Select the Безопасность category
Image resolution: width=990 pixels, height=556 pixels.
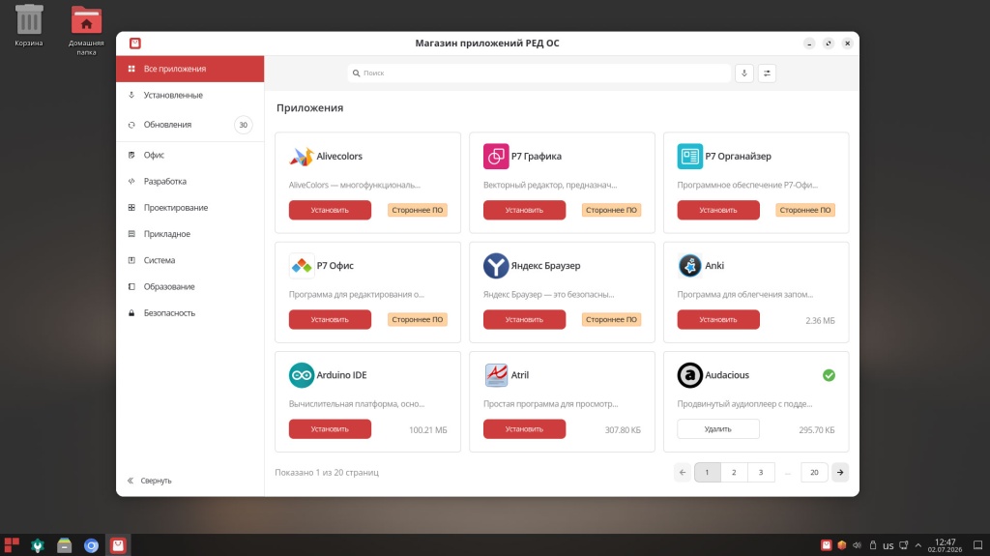click(190, 312)
